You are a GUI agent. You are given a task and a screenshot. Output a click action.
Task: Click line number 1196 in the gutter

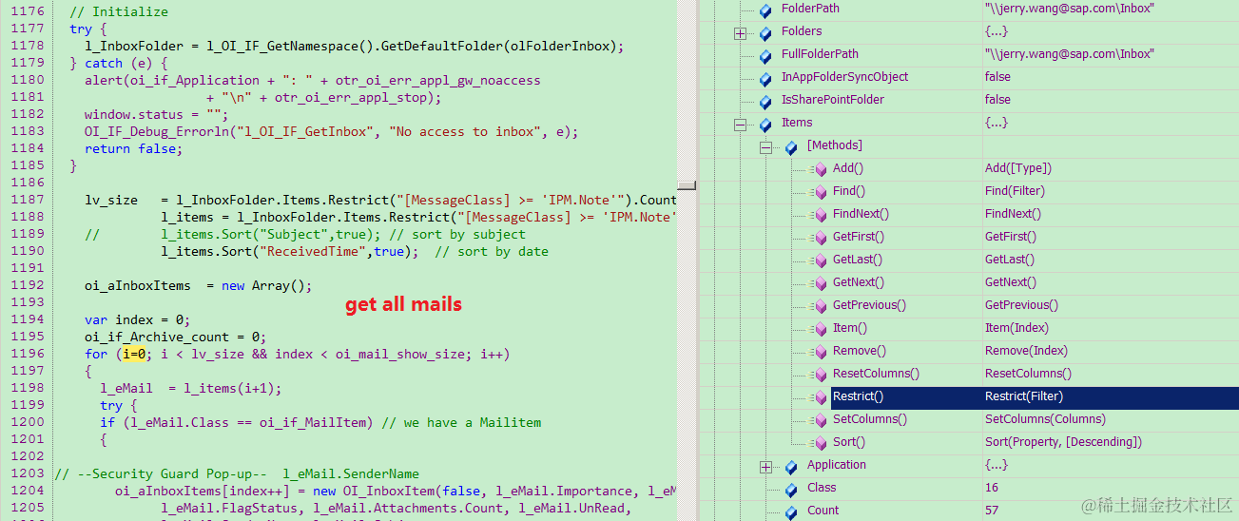pos(28,354)
